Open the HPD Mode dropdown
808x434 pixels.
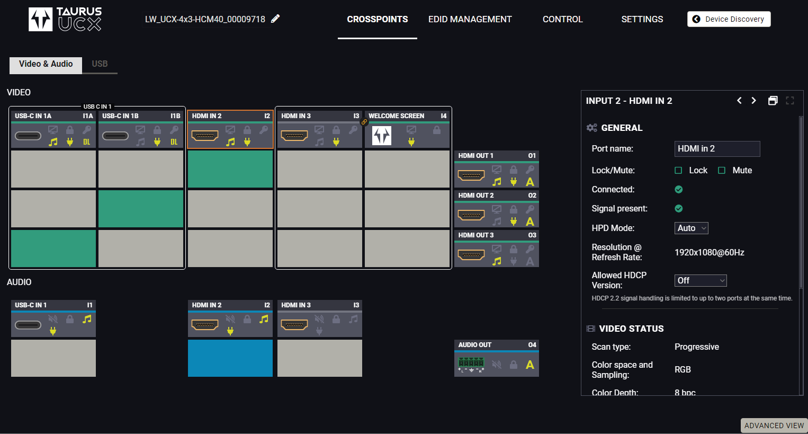[691, 228]
